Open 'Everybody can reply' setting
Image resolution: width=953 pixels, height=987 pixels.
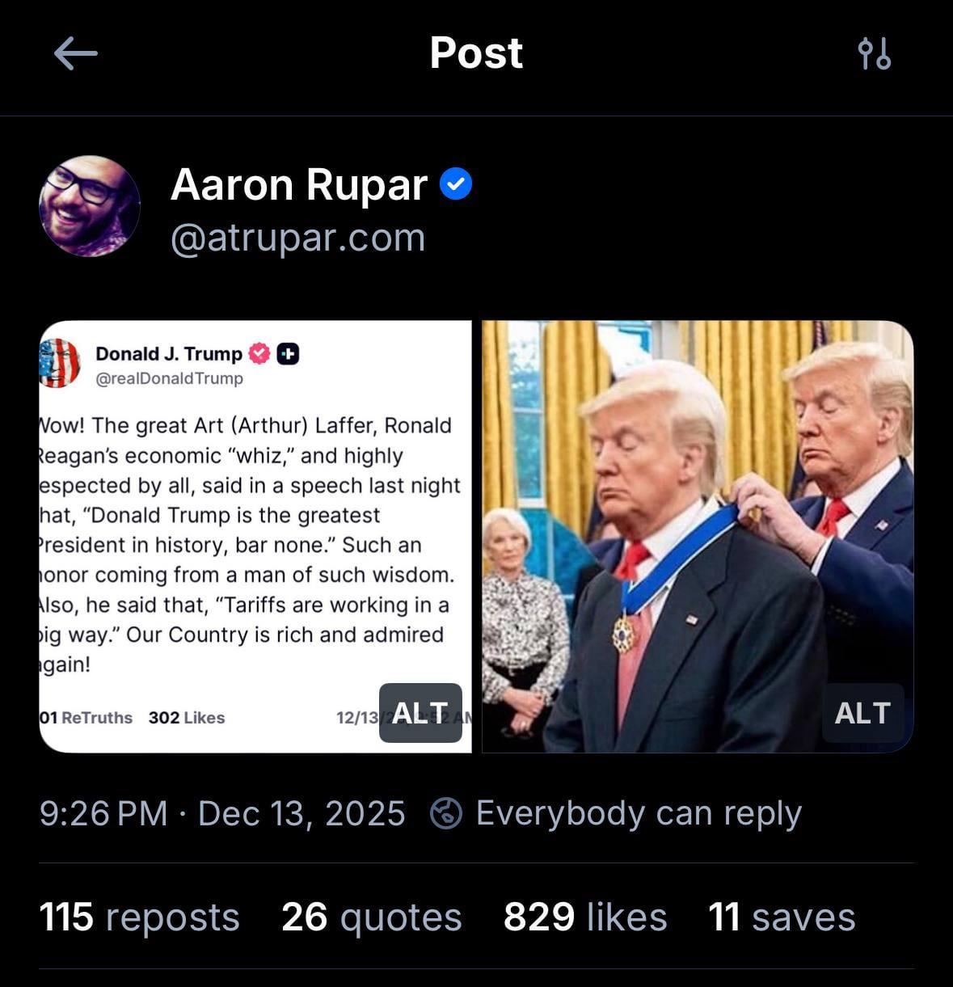click(639, 813)
